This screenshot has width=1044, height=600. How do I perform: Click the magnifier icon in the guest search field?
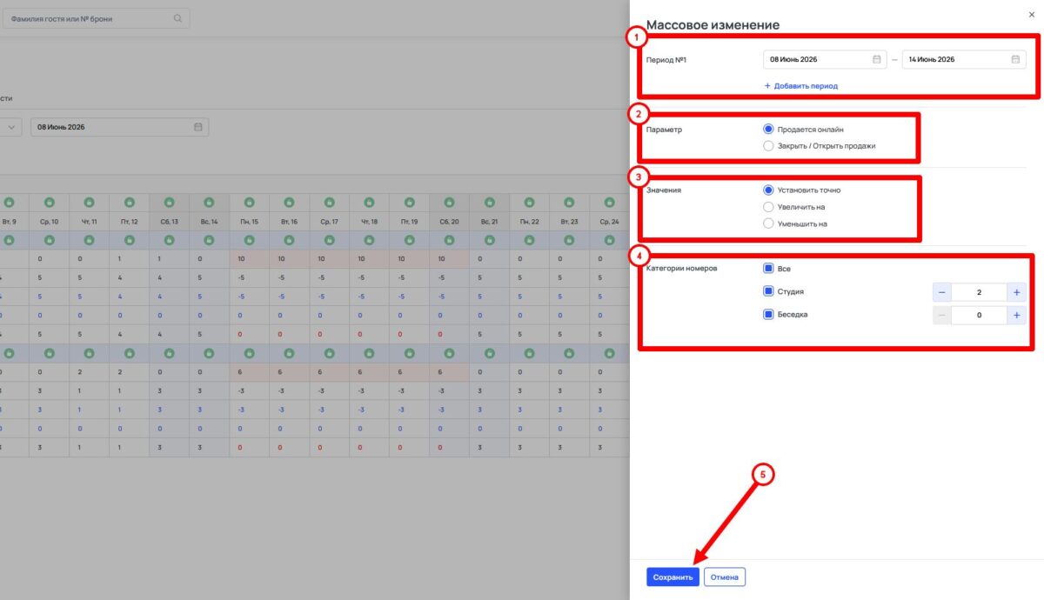[177, 18]
